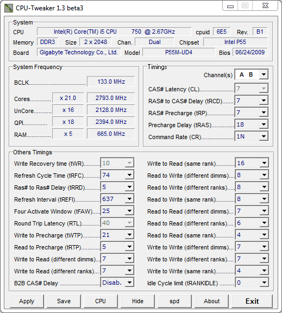Click the Board field Gigabyte Technology

pyautogui.click(x=79, y=52)
